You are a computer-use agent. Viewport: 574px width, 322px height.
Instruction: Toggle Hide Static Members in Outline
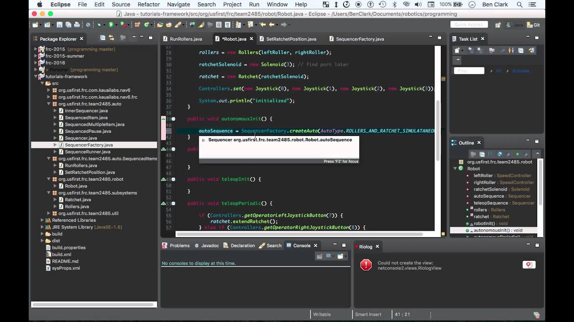tap(509, 154)
